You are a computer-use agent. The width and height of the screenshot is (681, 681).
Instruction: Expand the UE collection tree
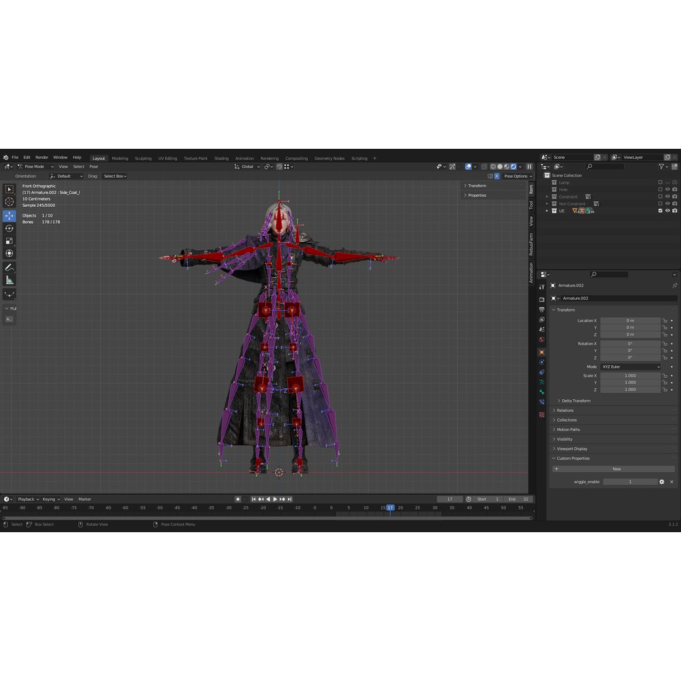[x=547, y=211]
